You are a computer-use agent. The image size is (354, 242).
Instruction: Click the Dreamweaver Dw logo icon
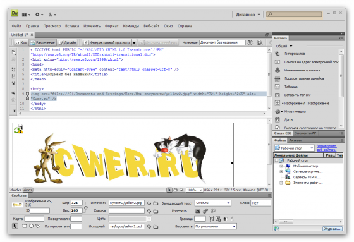tap(15, 13)
